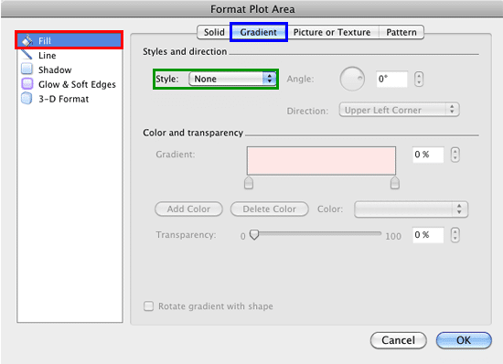Click the Line category icon

[x=27, y=55]
